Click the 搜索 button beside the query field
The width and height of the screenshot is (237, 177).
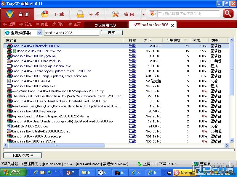click(112, 33)
